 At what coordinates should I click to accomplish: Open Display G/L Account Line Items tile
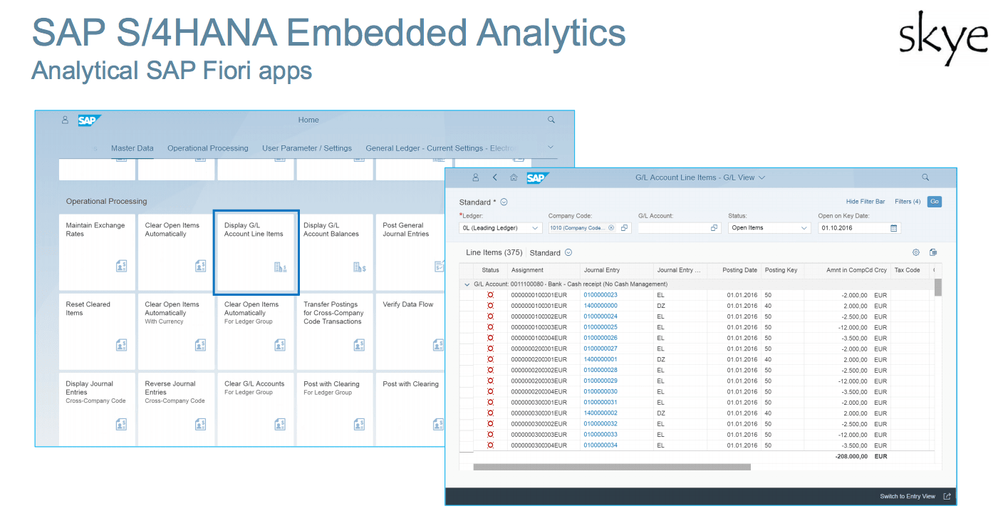256,252
